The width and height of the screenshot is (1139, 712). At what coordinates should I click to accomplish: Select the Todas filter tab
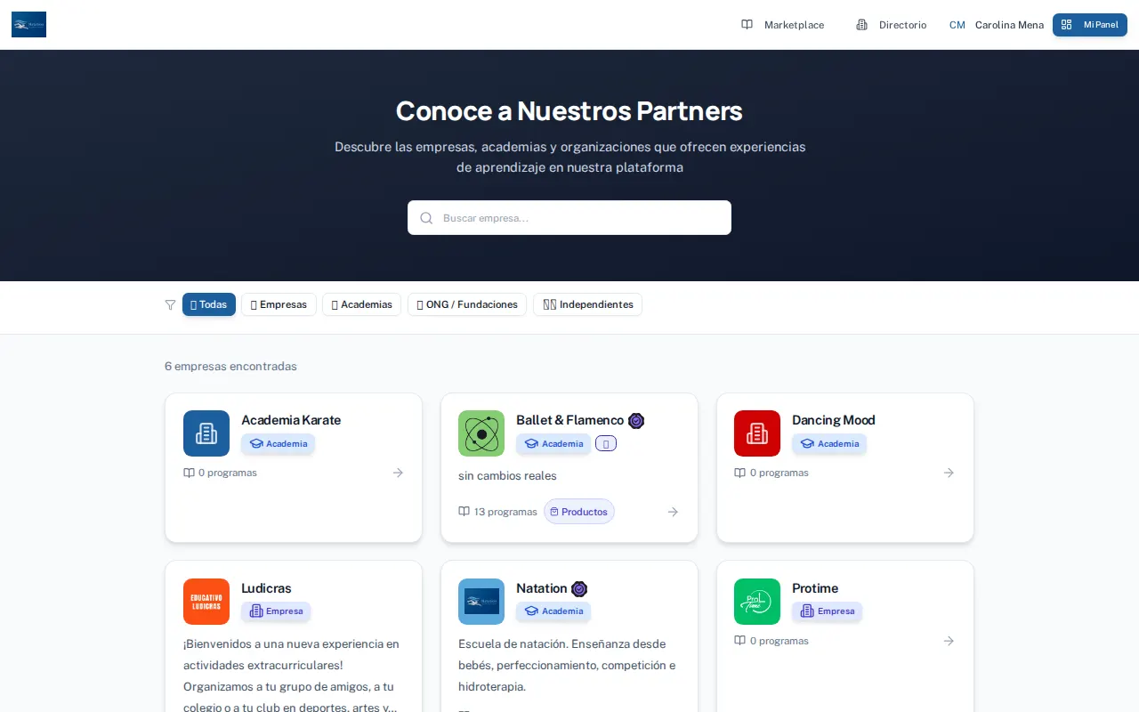coord(209,304)
